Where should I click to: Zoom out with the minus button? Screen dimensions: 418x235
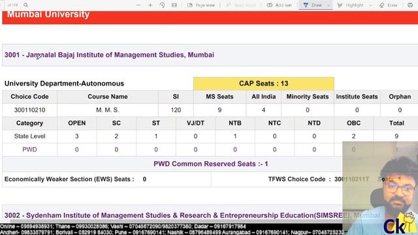click(x=138, y=5)
